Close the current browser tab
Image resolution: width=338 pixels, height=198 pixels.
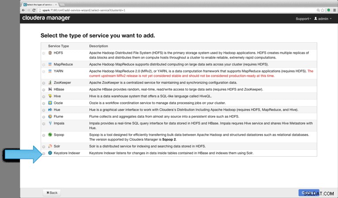point(56,4)
